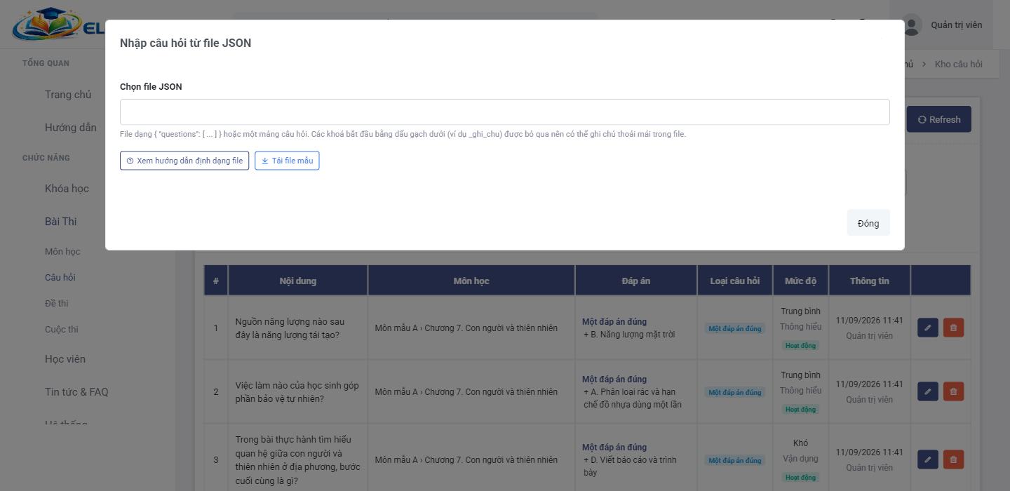Viewport: 1010px width, 491px height.
Task: Edit the question 'Việc làm nào của học sinh'
Action: (x=928, y=391)
